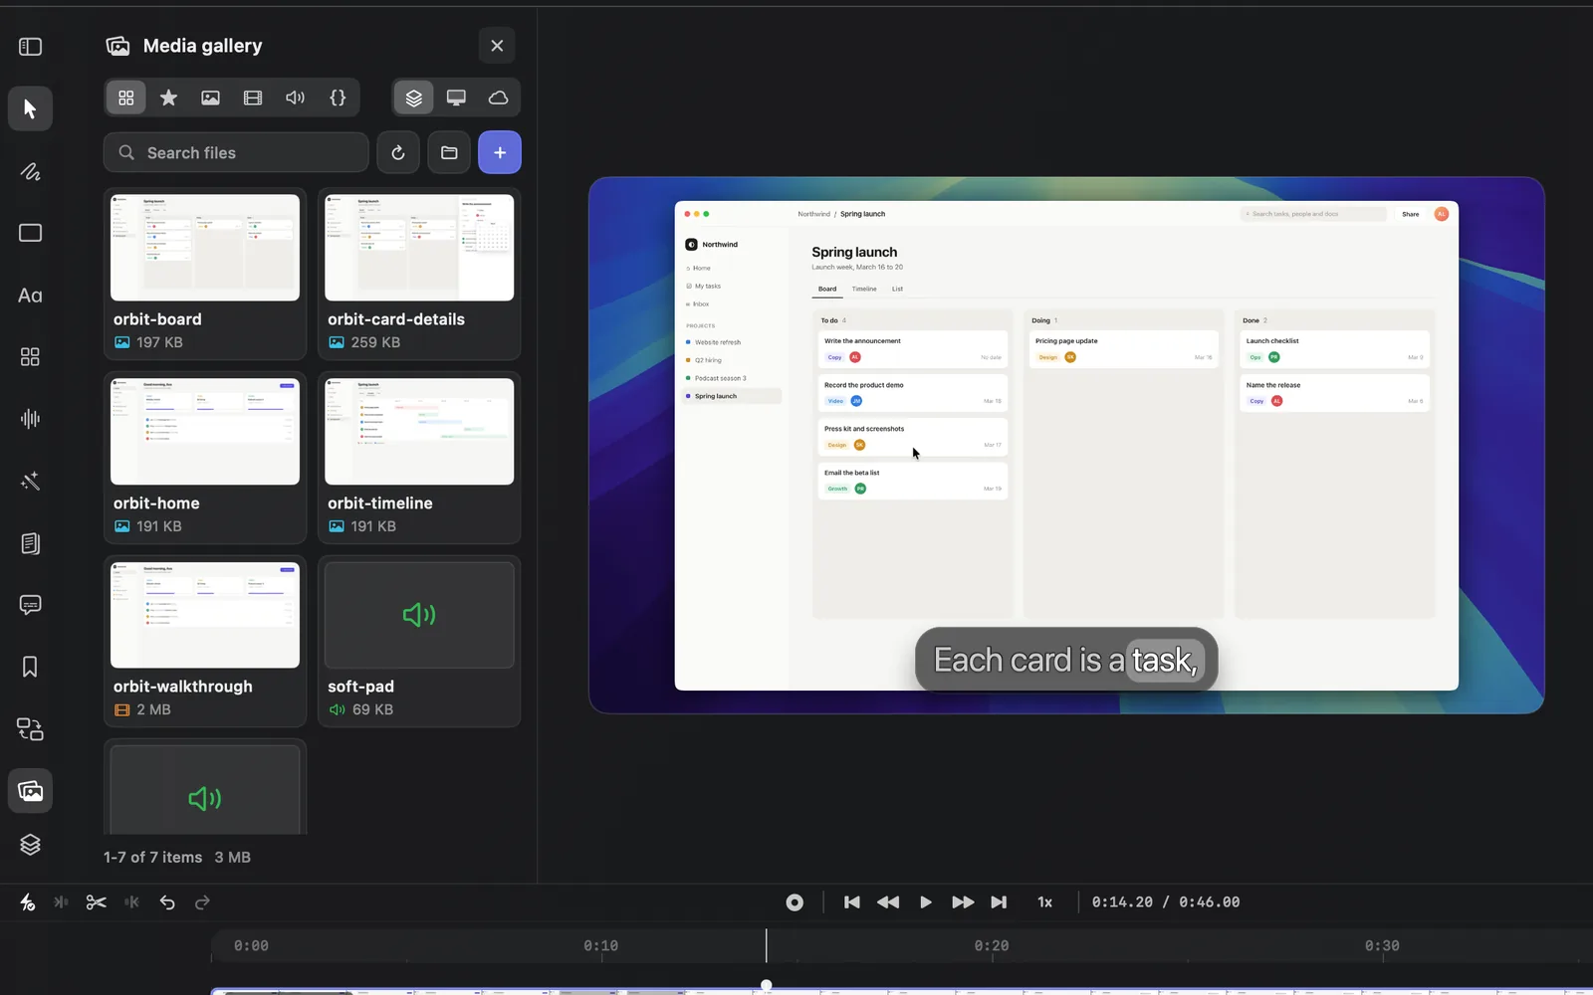Open the 1x playback speed selector
Image resolution: width=1593 pixels, height=995 pixels.
click(1045, 902)
